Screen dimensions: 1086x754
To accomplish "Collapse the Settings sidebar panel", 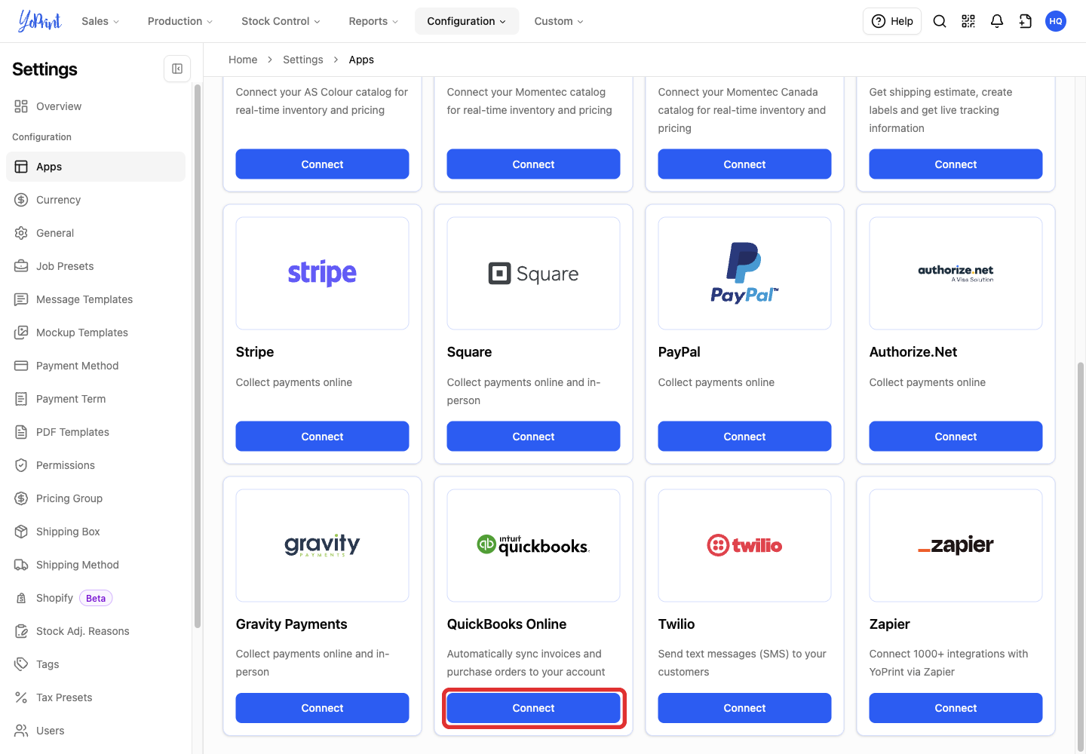I will [177, 69].
